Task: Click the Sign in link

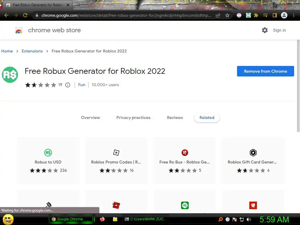Action: coord(279,30)
